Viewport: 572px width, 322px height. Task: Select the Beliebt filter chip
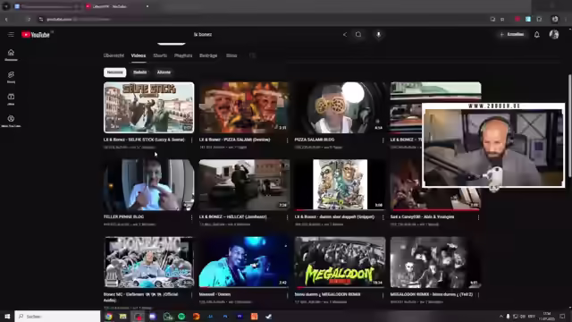pyautogui.click(x=139, y=72)
